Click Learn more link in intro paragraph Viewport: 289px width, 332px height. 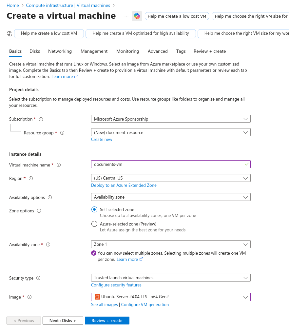click(65, 77)
